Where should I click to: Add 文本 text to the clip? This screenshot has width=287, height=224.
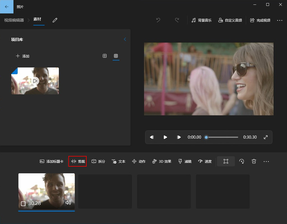119,161
